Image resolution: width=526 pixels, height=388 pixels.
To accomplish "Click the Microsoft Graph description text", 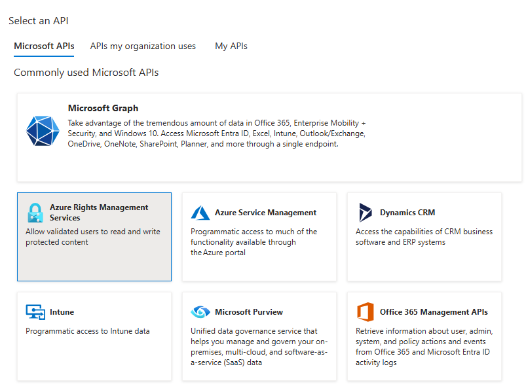I will click(216, 133).
